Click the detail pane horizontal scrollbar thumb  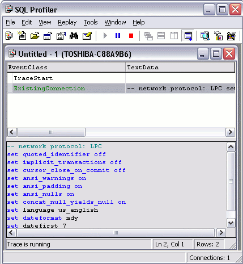click(116, 233)
